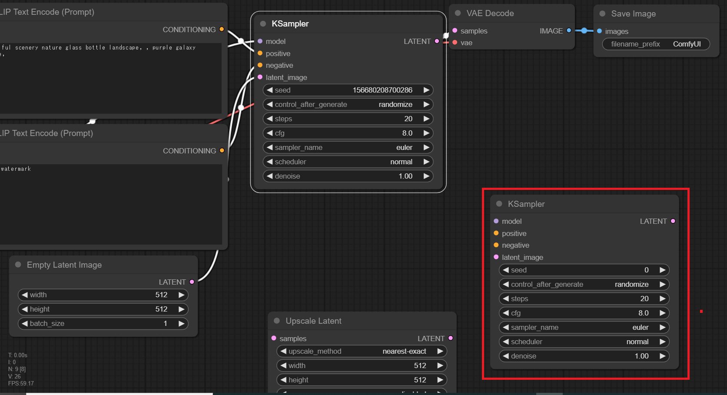This screenshot has width=727, height=395.
Task: Collapse the top KSampler node via its dot
Action: (x=263, y=24)
